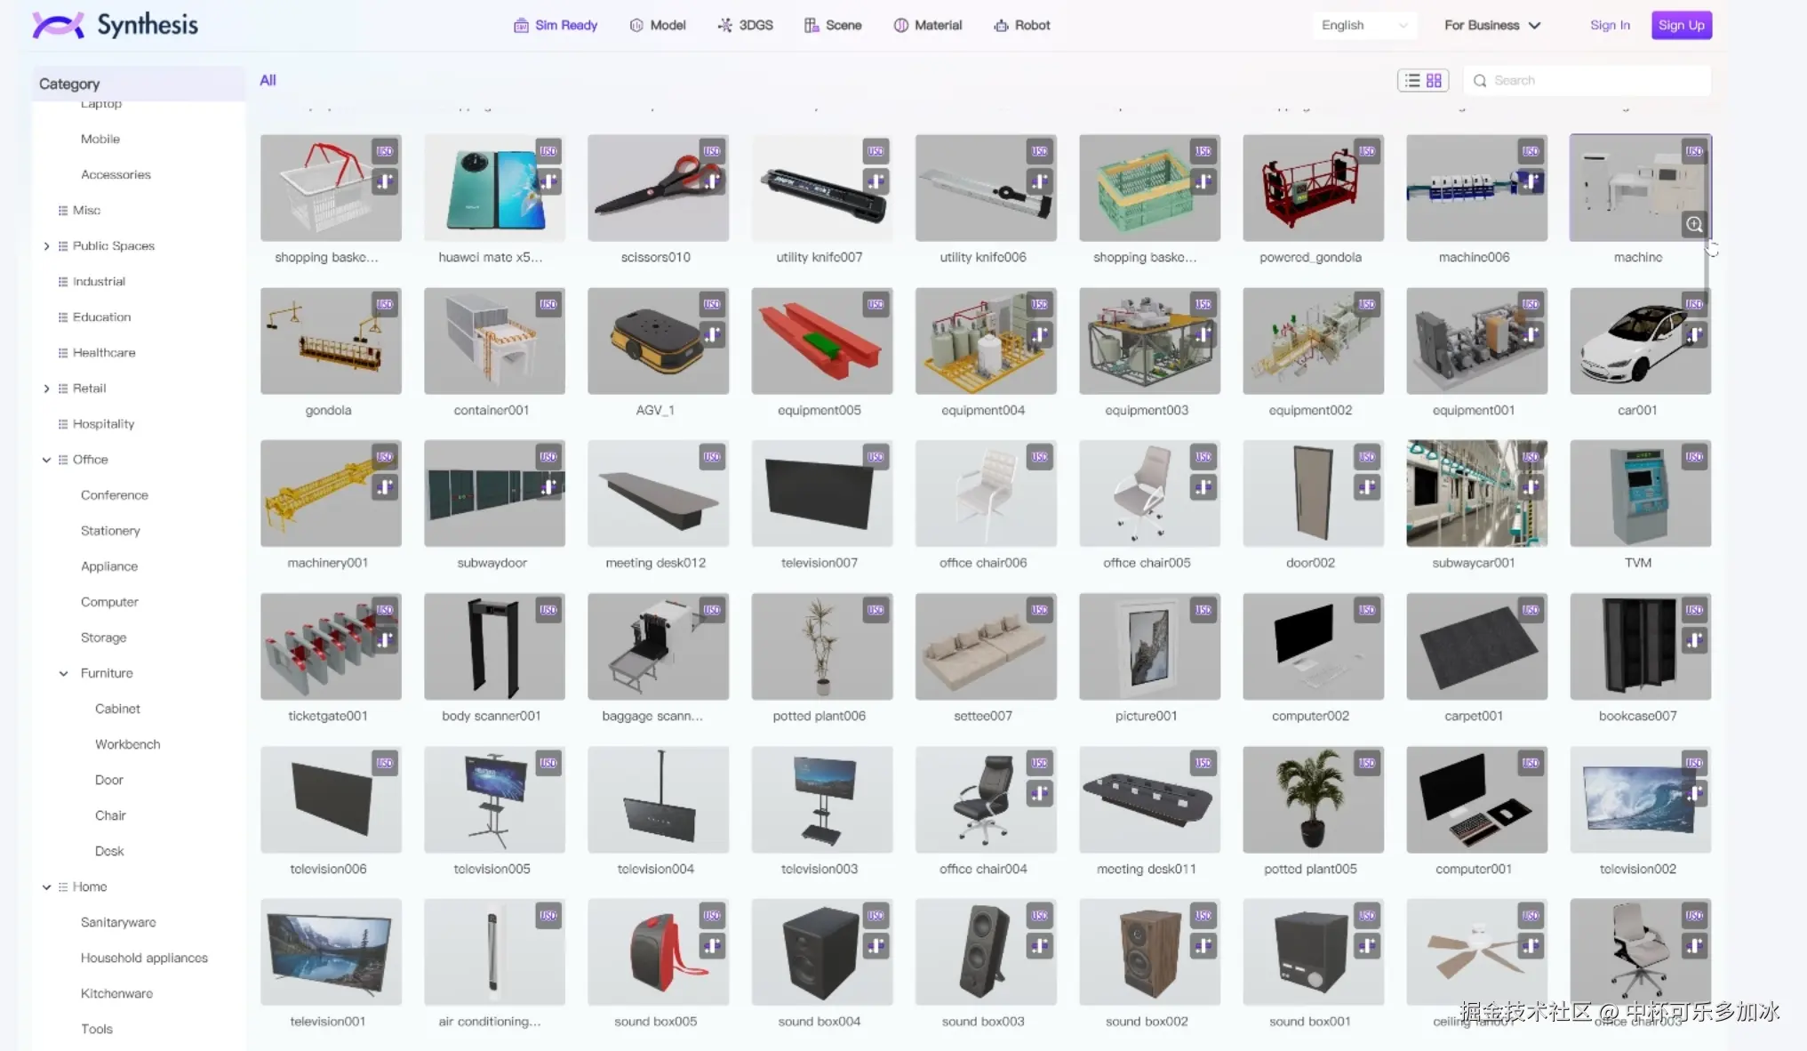Viewport: 1807px width, 1051px height.
Task: Click the zoom preview icon on machine thumbnail
Action: click(x=1694, y=225)
